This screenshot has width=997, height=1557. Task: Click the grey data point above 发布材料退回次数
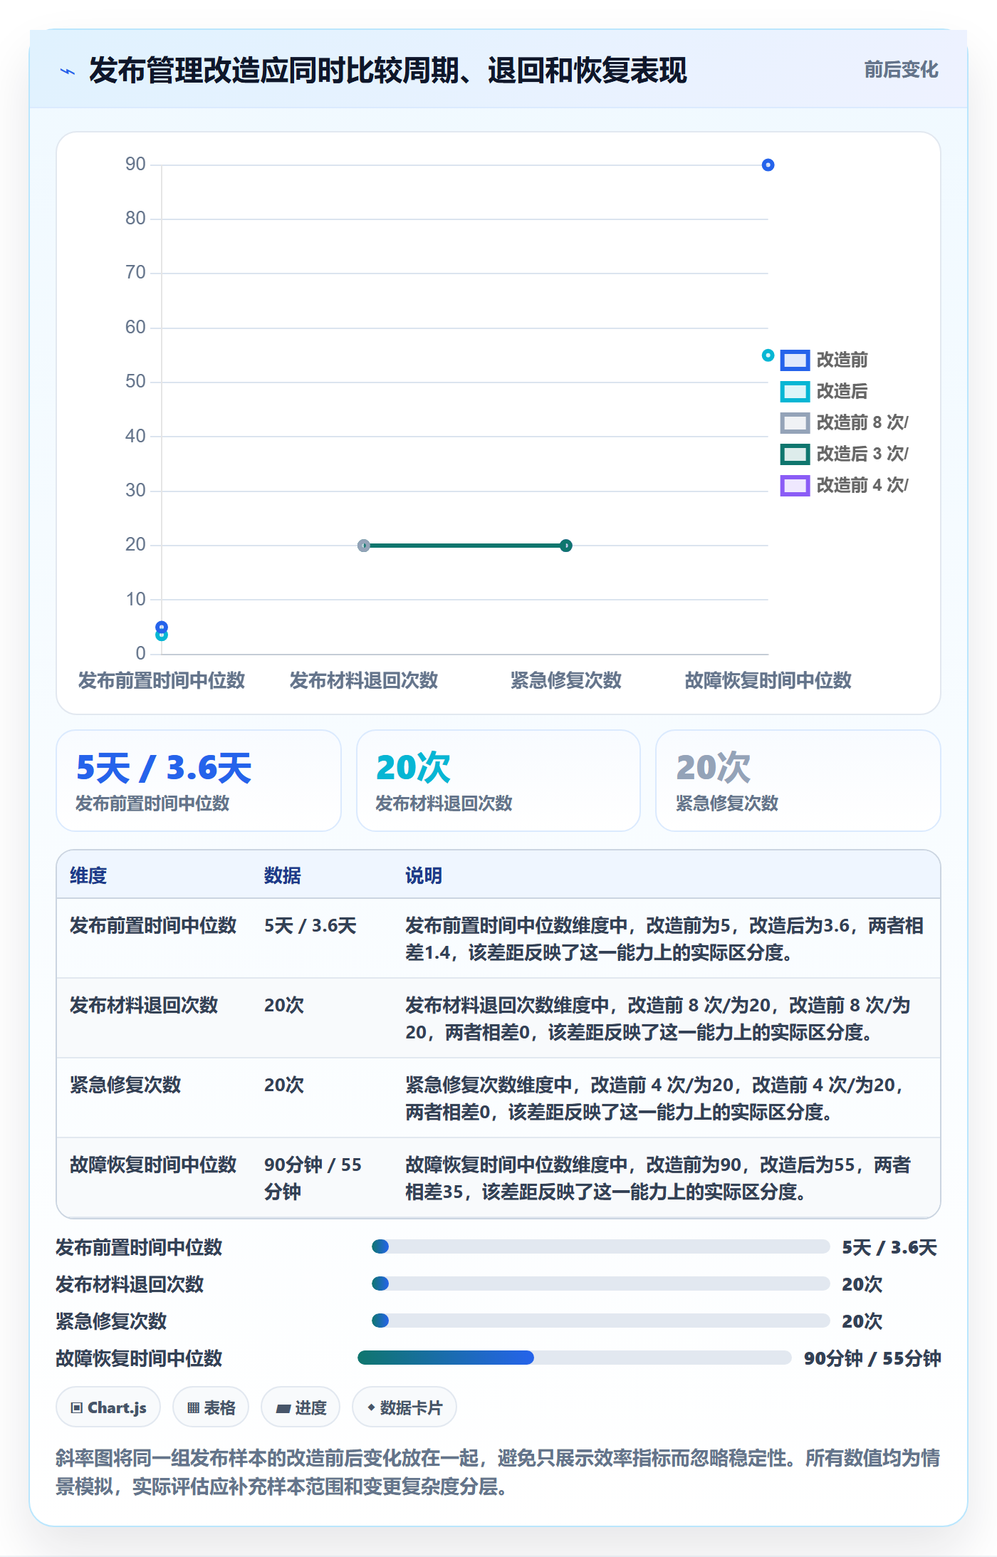point(364,546)
